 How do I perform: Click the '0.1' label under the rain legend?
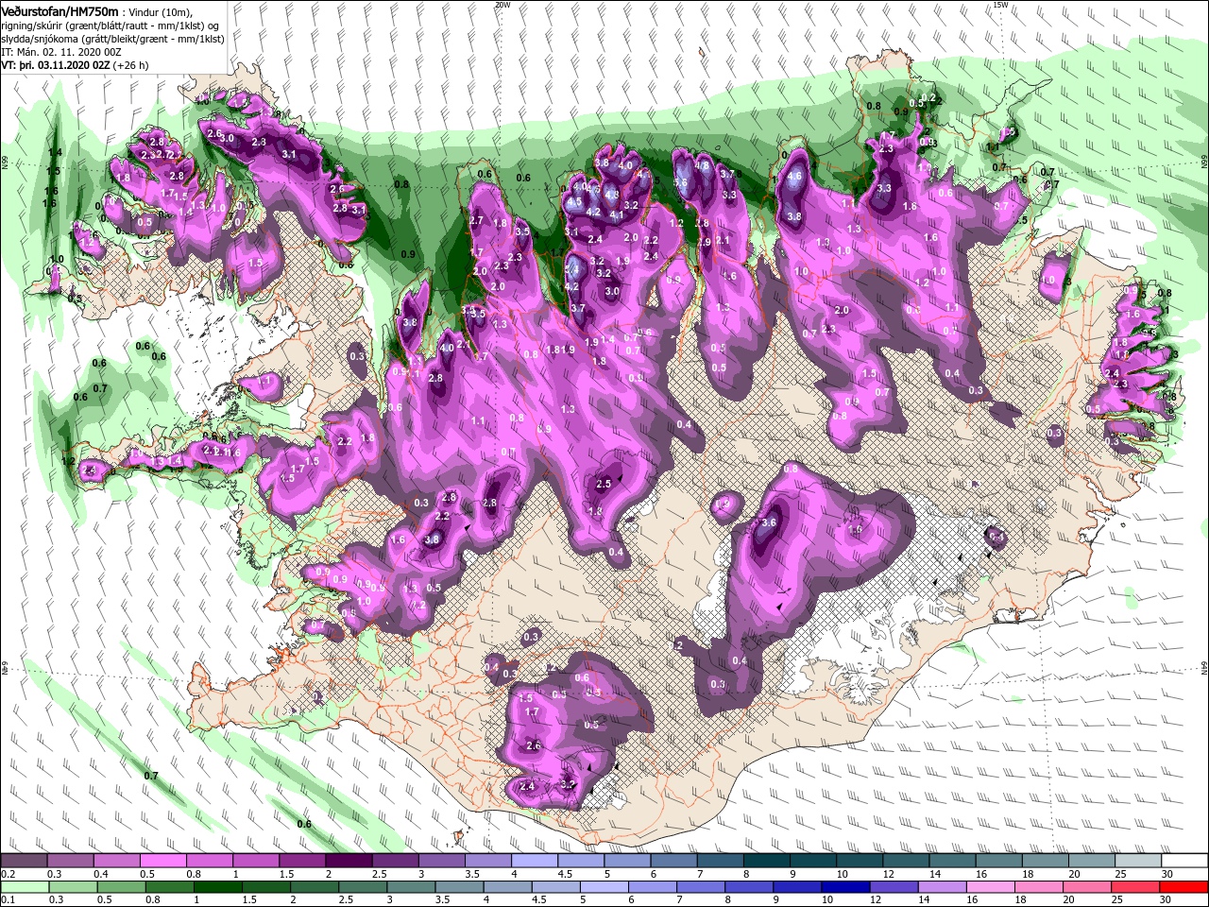click(x=8, y=900)
